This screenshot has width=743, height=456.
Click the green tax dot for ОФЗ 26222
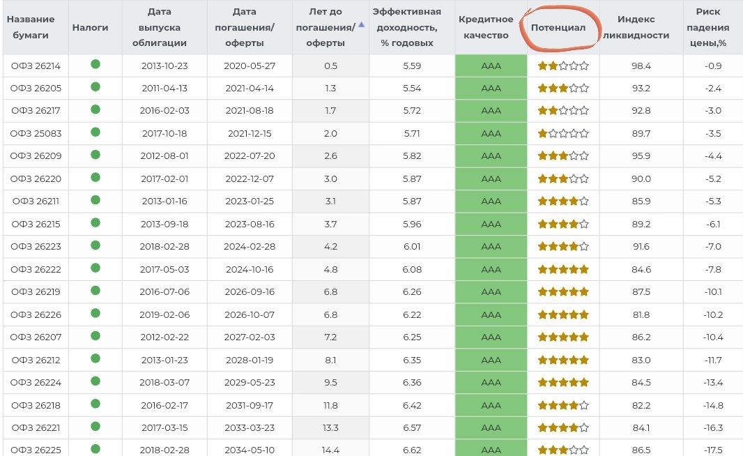(95, 268)
